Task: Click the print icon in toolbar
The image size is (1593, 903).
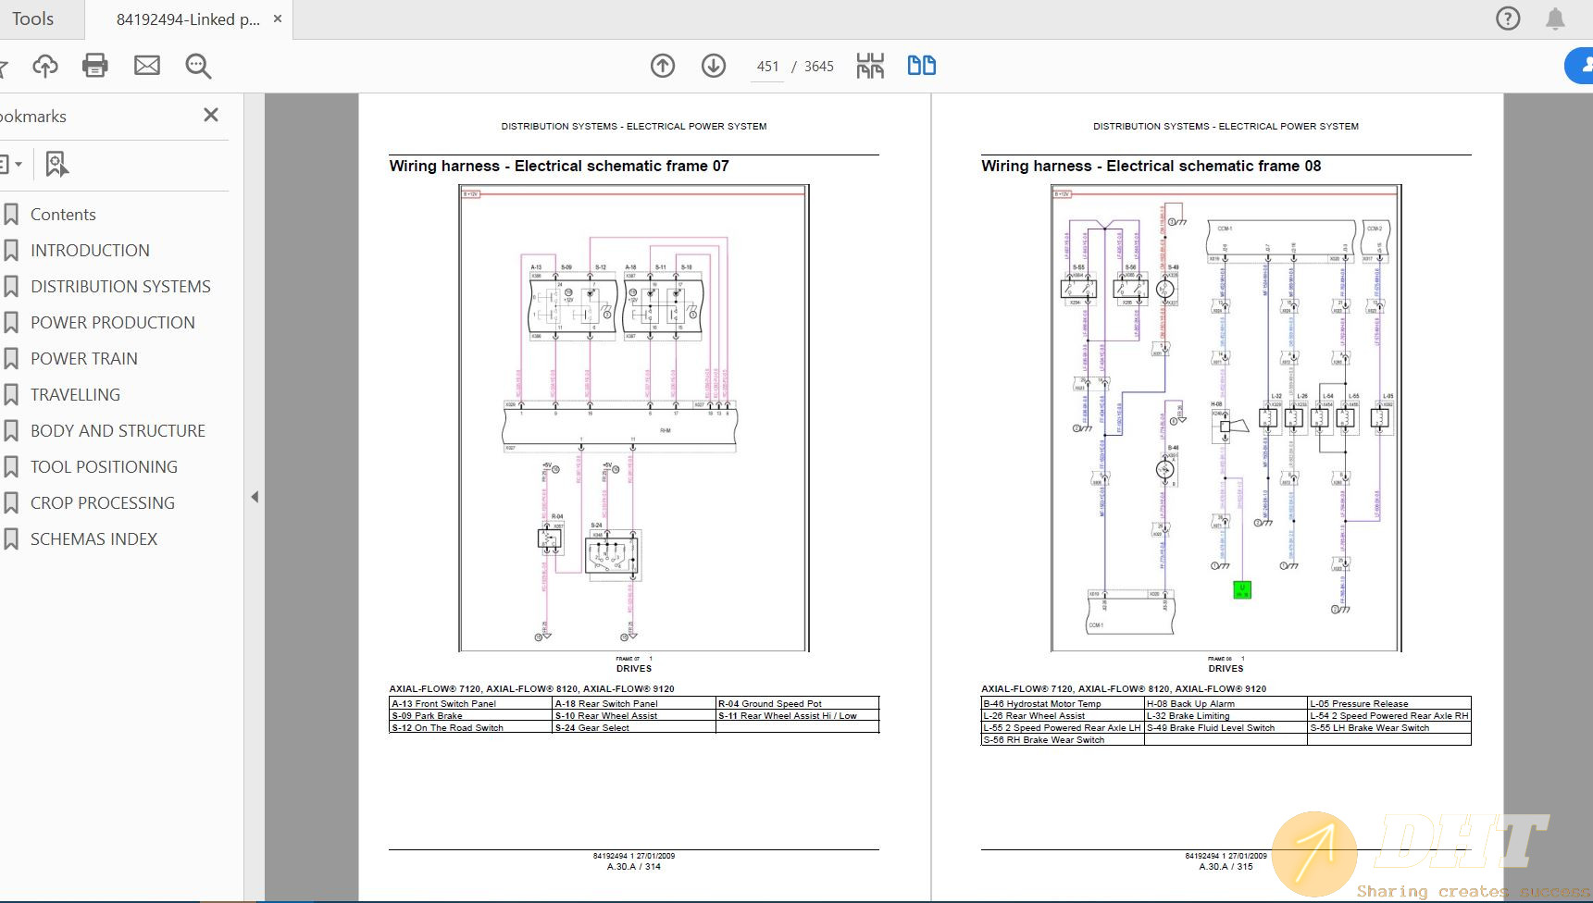Action: coord(95,66)
